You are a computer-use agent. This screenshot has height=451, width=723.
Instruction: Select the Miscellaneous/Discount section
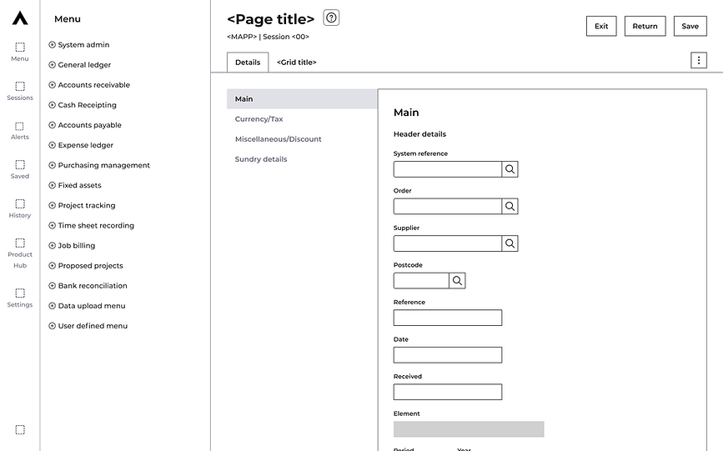coord(278,139)
